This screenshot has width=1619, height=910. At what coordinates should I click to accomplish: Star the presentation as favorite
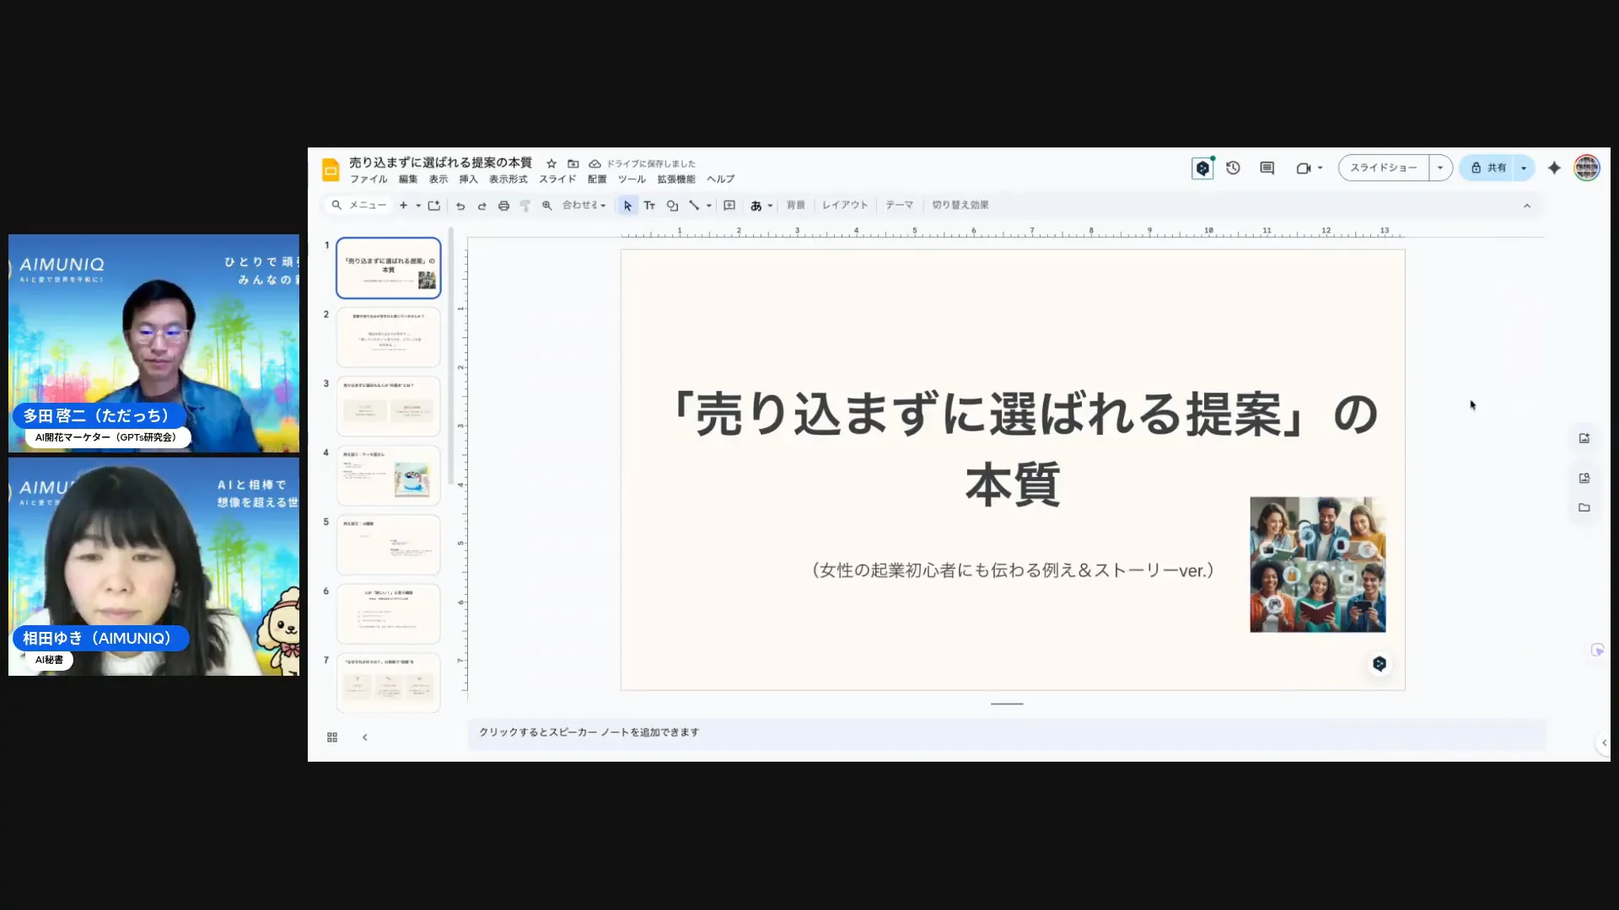point(551,163)
